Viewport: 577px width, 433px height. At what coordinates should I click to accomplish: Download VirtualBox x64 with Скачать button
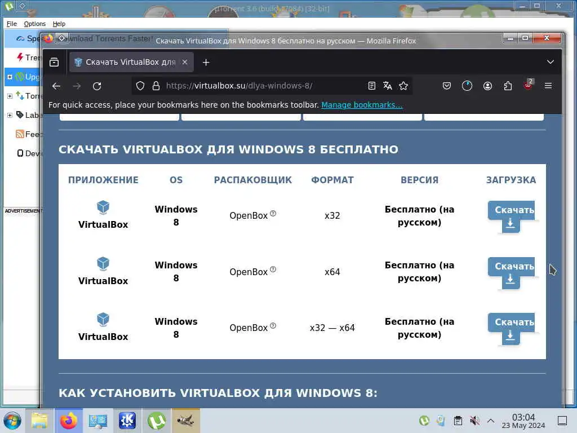coord(512,272)
